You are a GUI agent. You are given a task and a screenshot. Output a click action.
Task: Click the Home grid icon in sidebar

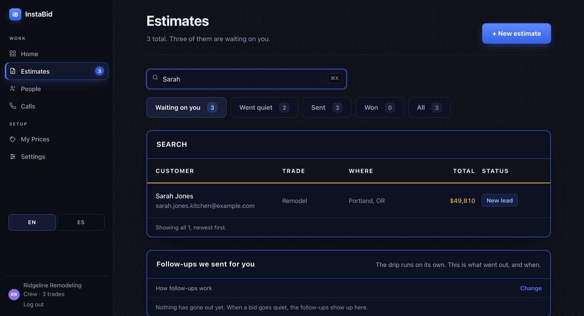[x=13, y=54]
